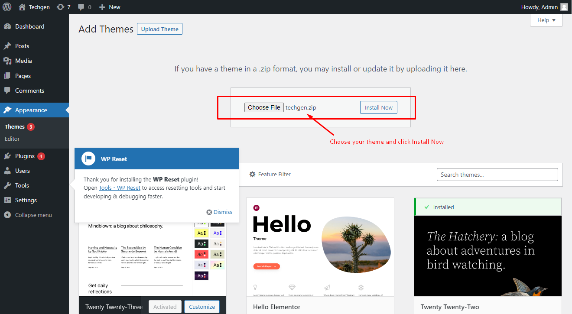This screenshot has width=572, height=314.
Task: Open the Themes submenu item
Action: tap(15, 127)
